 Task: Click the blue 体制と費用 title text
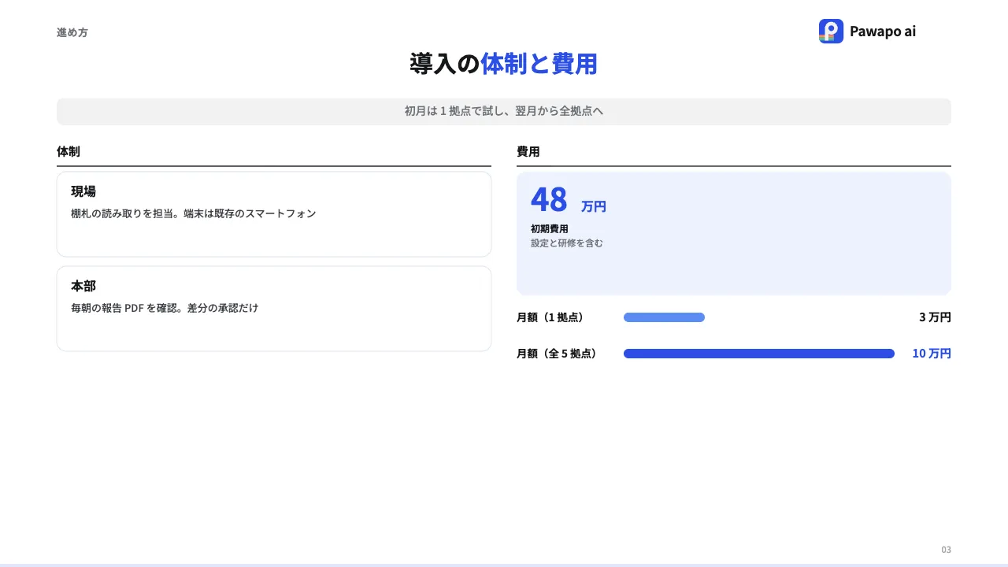click(539, 64)
